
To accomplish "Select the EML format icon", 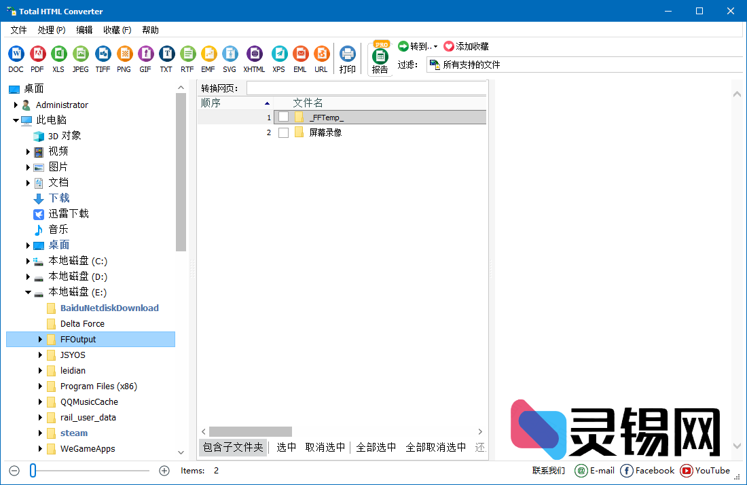I will click(299, 54).
